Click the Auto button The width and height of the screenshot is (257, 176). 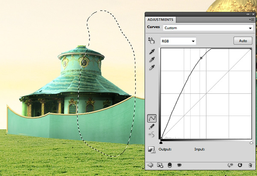[x=243, y=41]
